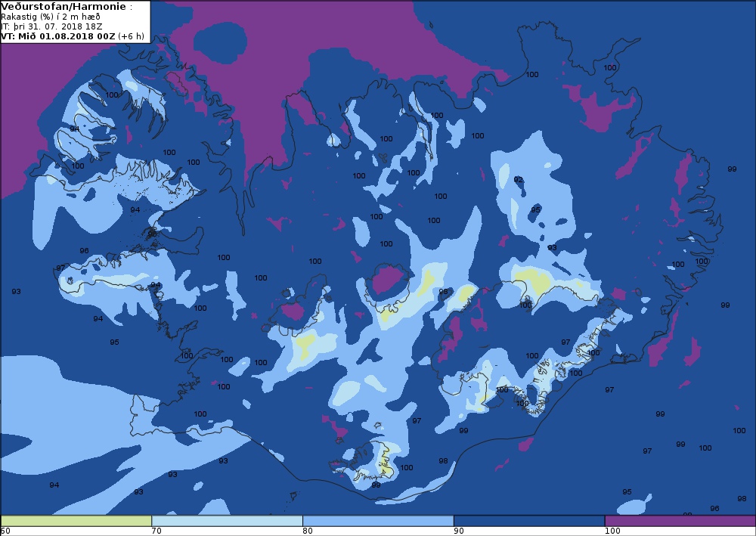
Task: Click the '60' label under the color scale
Action: tap(5, 531)
